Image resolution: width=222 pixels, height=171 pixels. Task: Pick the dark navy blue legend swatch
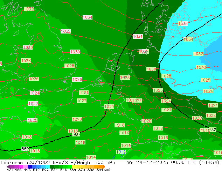(30, 166)
